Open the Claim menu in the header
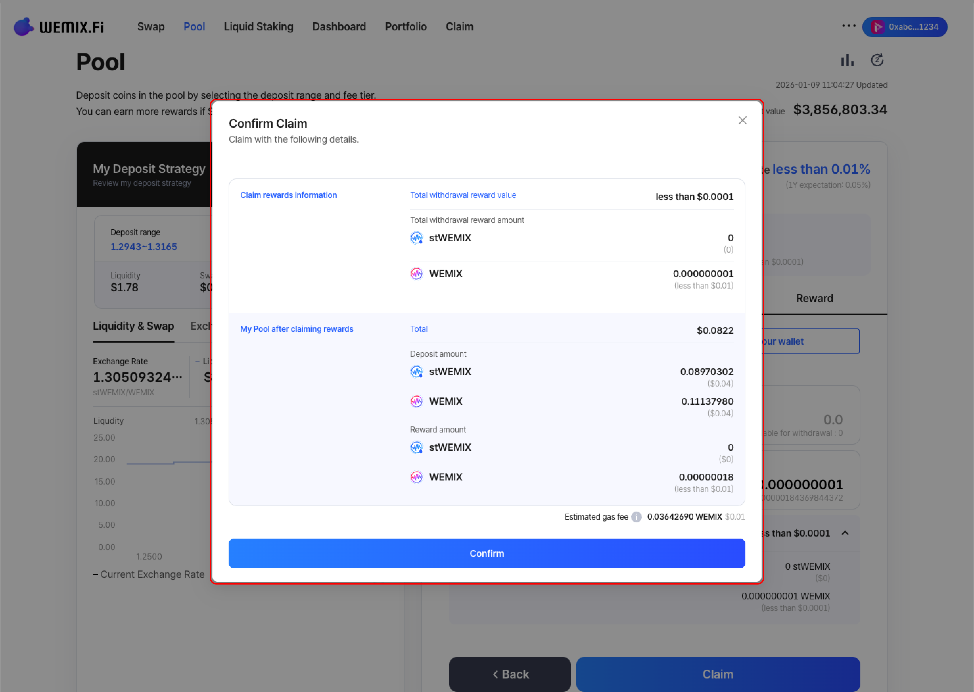974x692 pixels. 459,27
